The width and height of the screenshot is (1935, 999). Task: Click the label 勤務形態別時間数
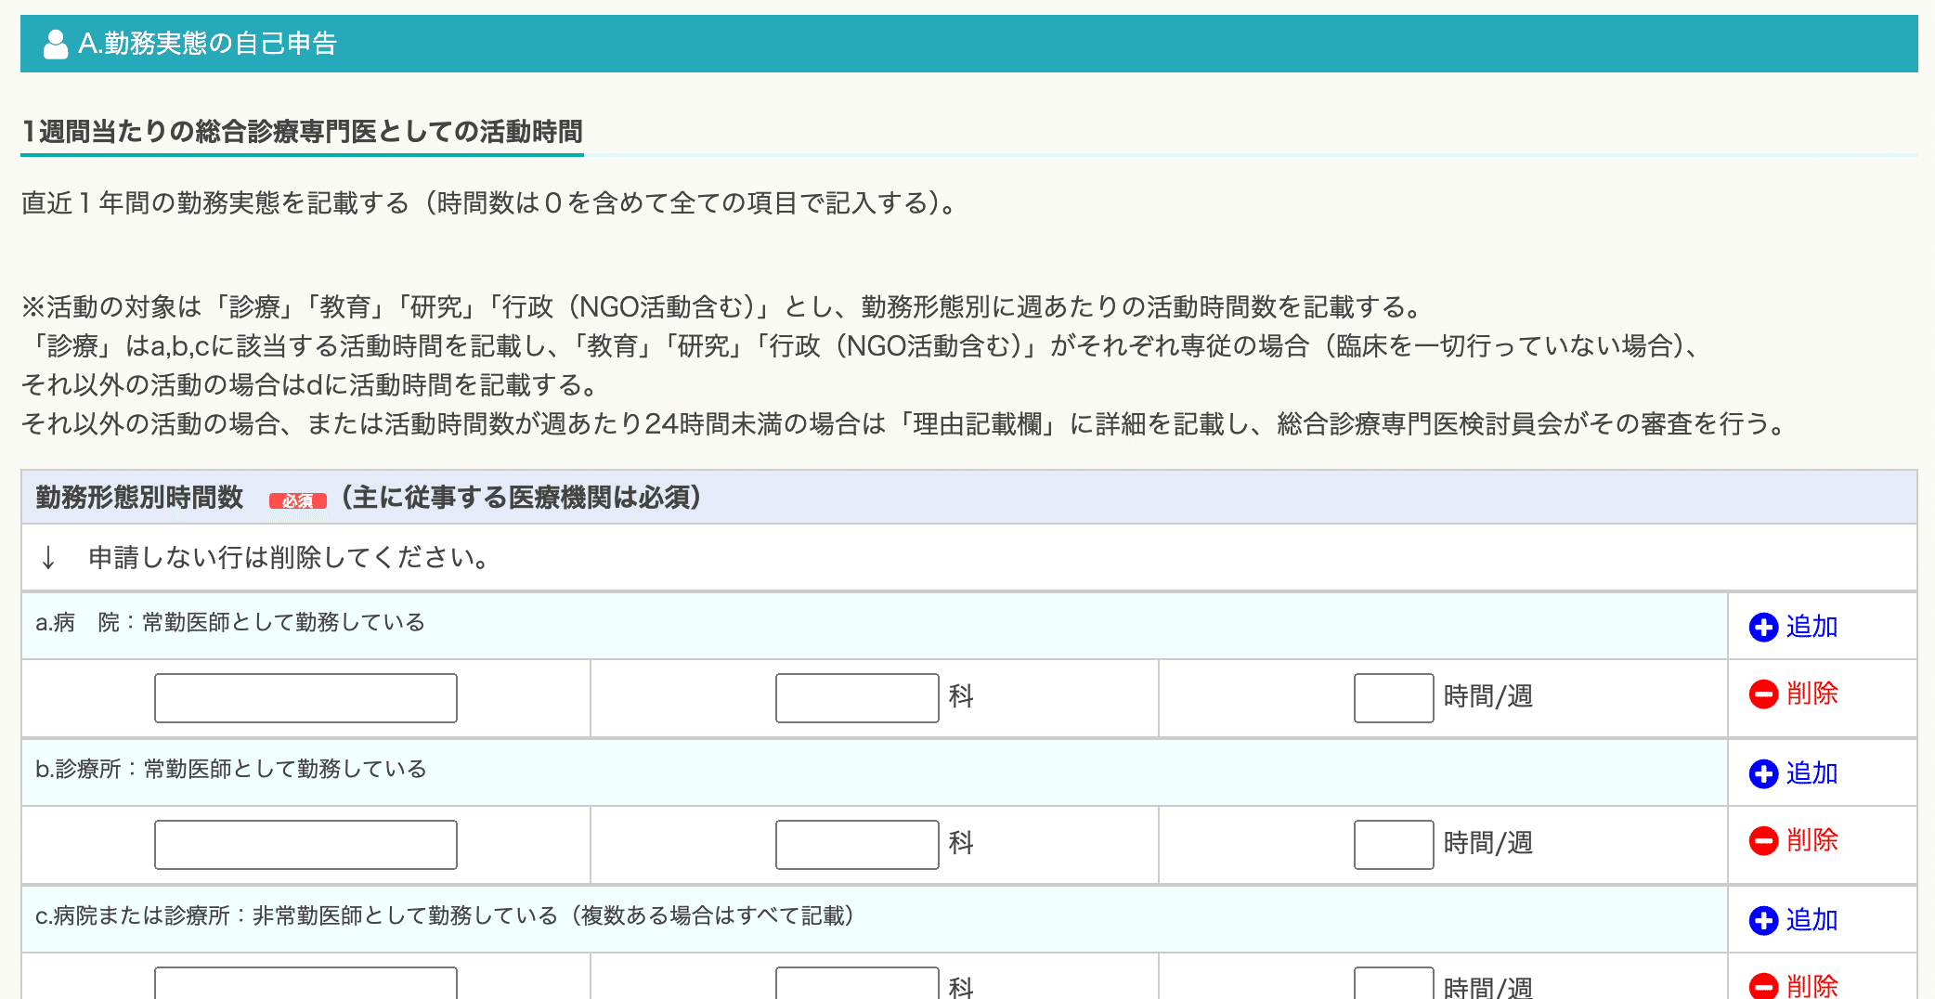pyautogui.click(x=139, y=498)
